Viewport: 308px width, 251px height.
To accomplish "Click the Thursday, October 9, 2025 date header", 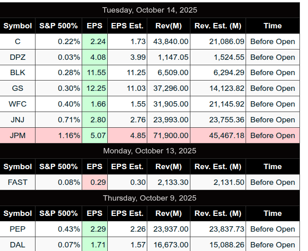I will (x=150, y=198).
